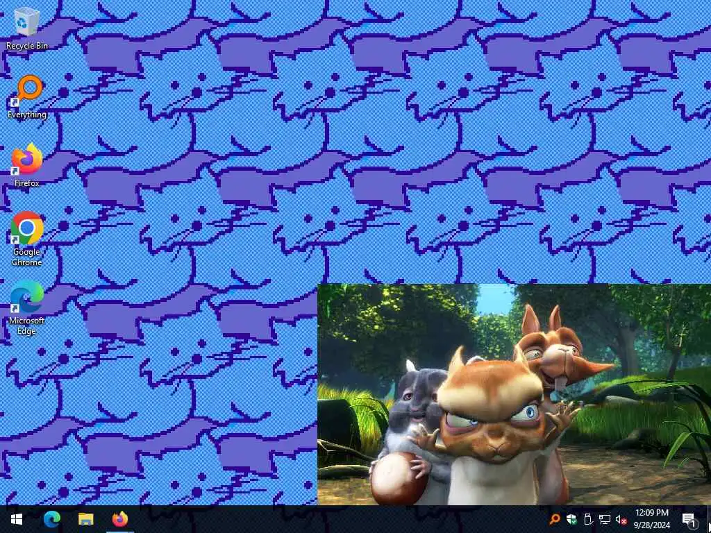Select the Firefox desktop shortcut
The height and width of the screenshot is (533, 711).
tap(27, 165)
